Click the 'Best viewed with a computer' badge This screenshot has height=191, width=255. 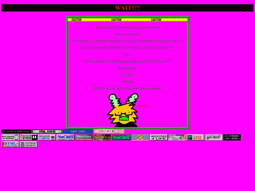[47, 137]
